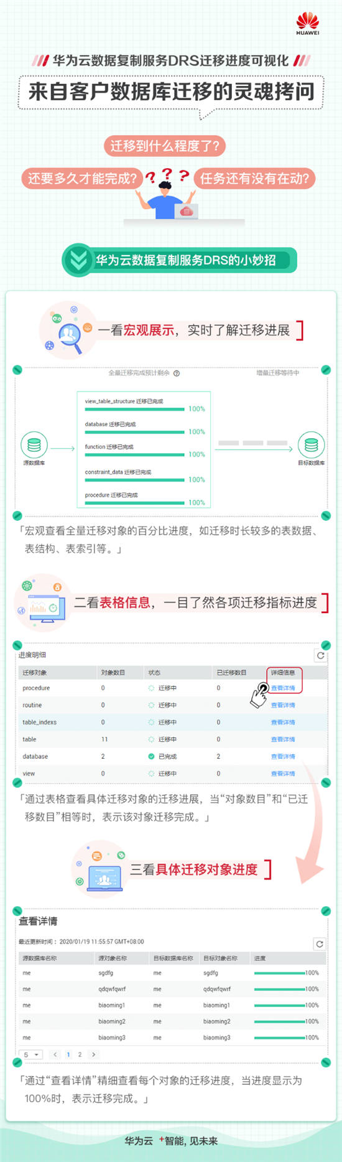The height and width of the screenshot is (1162, 342).
Task: Click the object count 11 for table
Action: coord(104,739)
